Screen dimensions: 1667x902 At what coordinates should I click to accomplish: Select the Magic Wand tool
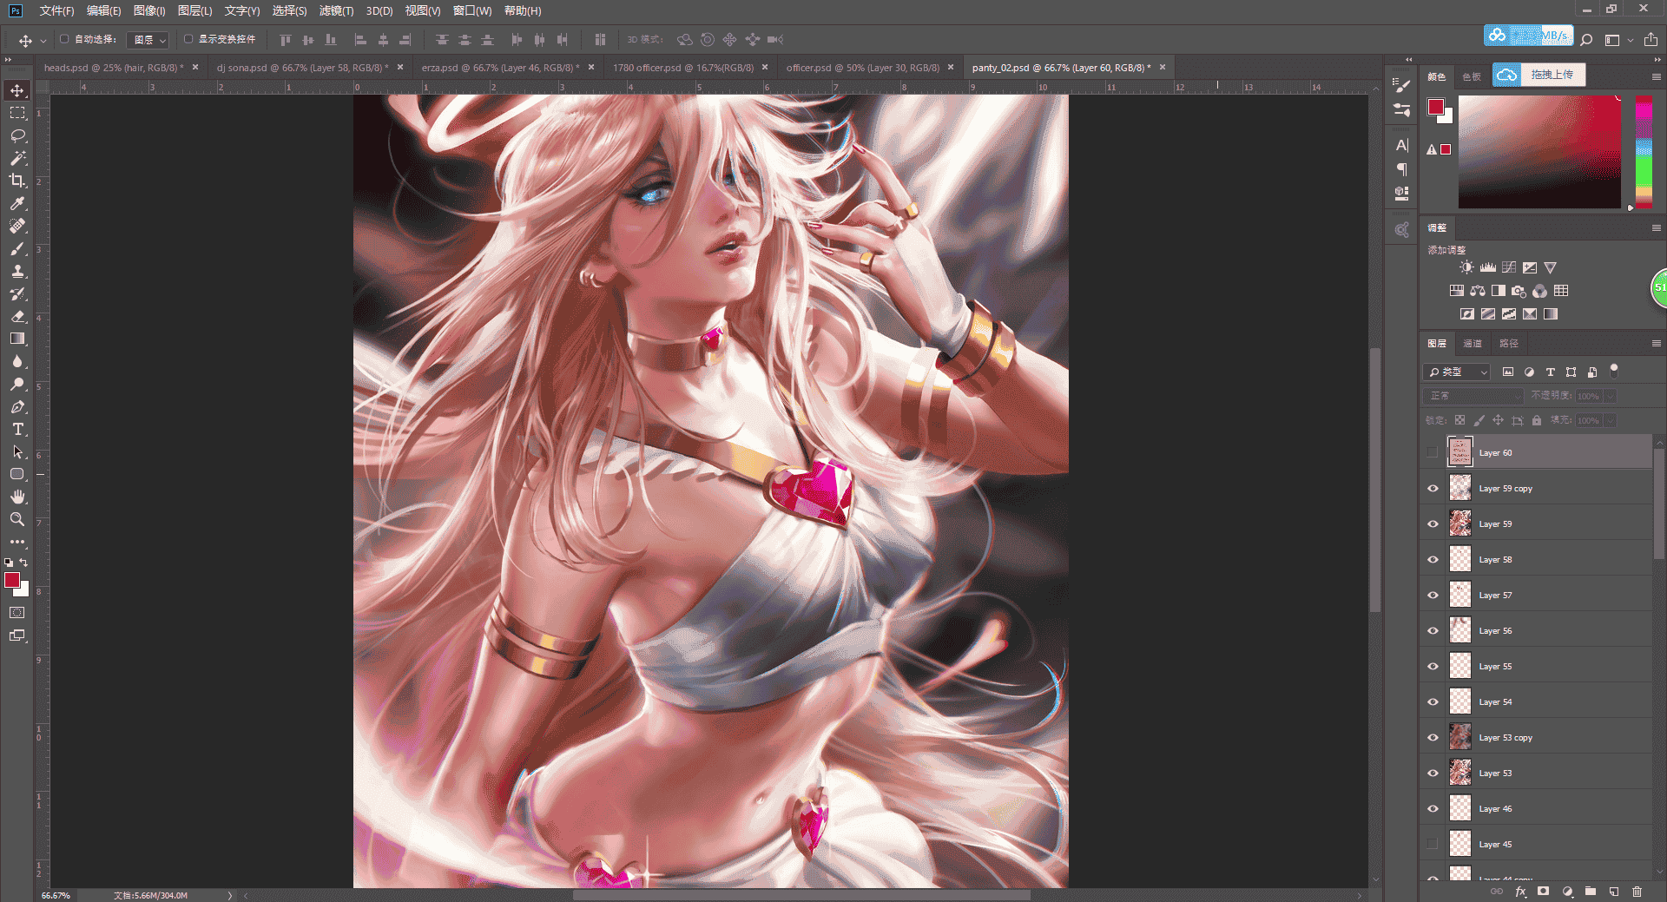click(17, 158)
